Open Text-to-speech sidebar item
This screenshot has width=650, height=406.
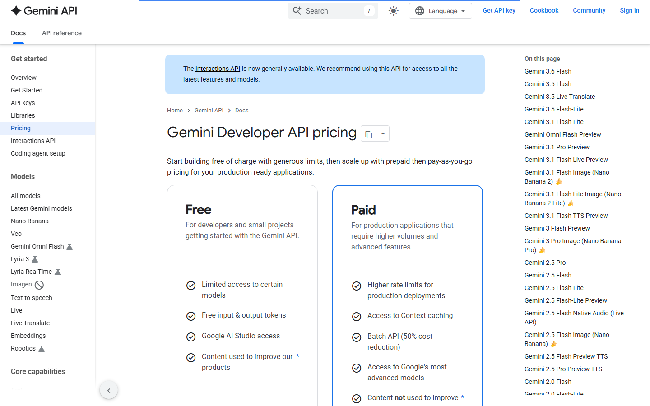coord(32,298)
